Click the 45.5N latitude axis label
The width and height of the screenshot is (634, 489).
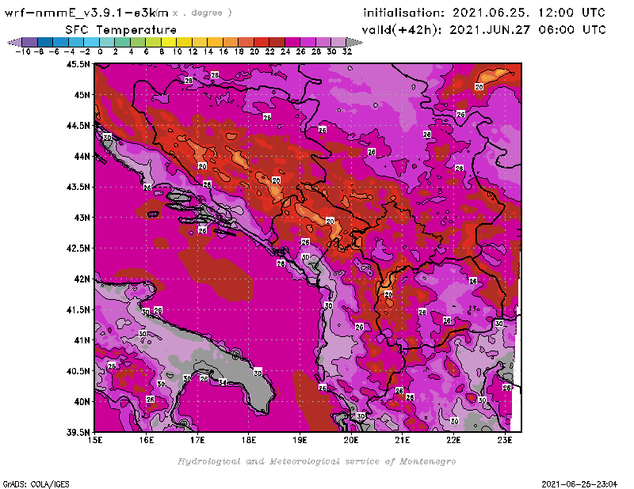click(78, 64)
